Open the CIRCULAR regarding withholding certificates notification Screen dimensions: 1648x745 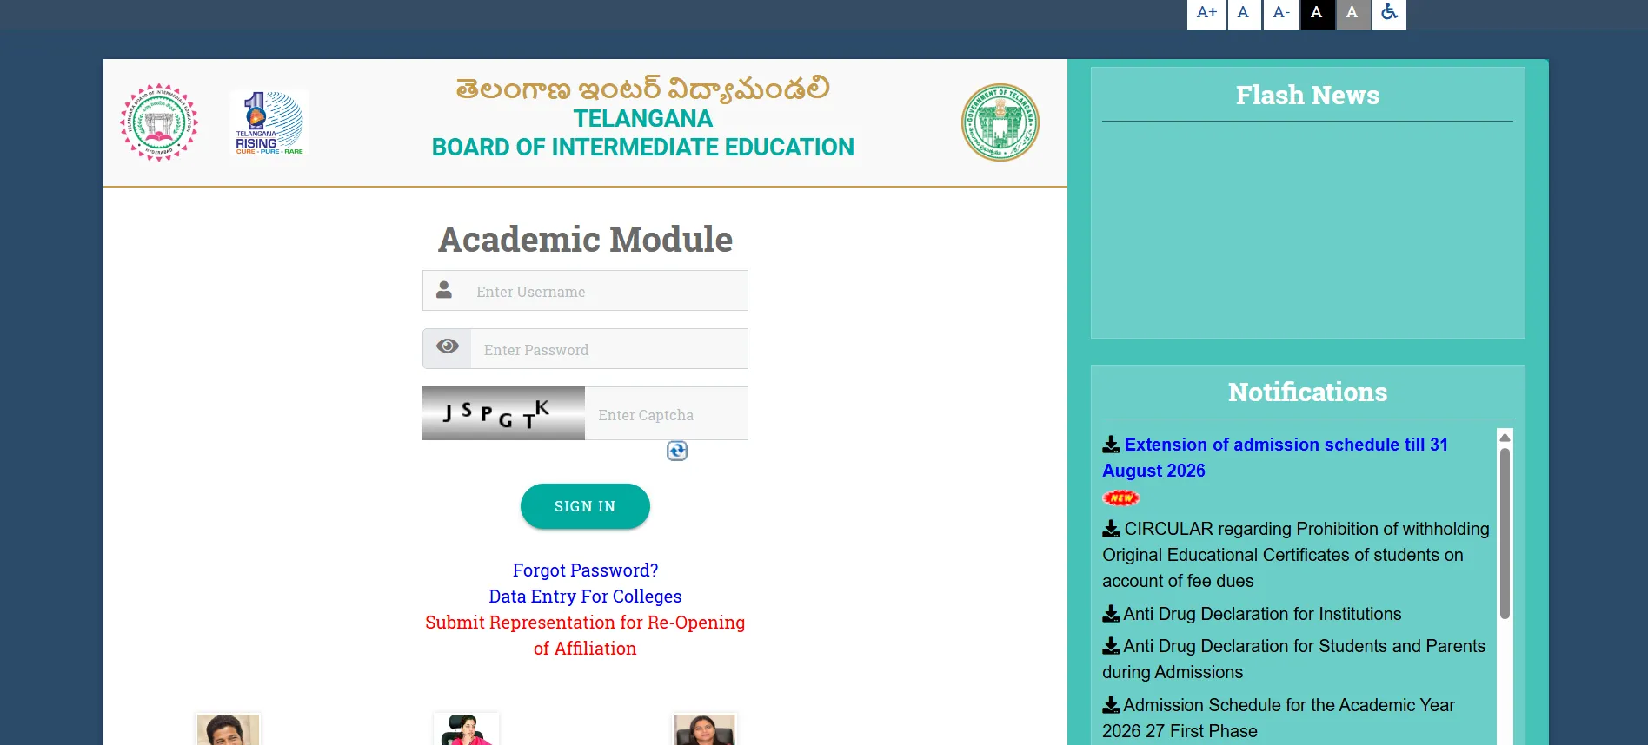[1296, 555]
